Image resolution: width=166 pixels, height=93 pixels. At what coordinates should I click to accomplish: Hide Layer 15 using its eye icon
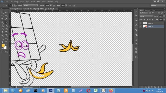[x=141, y=26]
